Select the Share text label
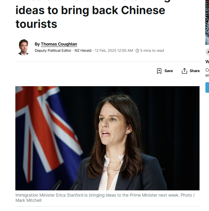 point(195,71)
